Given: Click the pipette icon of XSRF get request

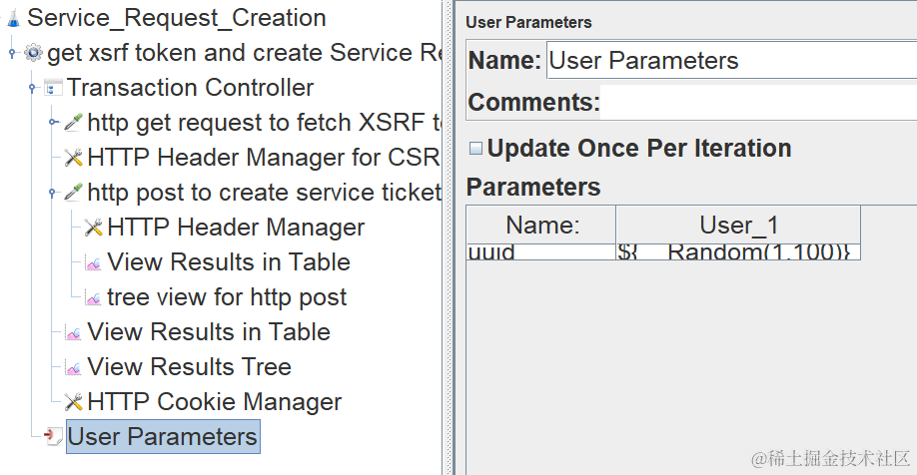Looking at the screenshot, I should tap(73, 123).
